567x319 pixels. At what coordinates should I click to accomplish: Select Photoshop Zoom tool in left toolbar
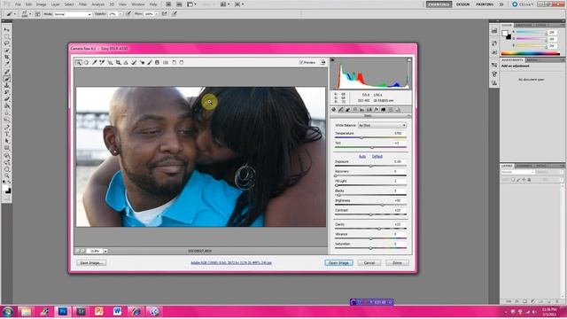pyautogui.click(x=6, y=175)
